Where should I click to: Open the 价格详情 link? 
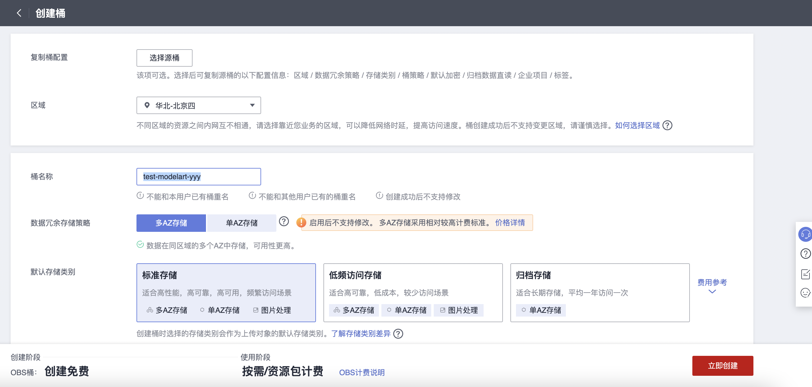(510, 223)
